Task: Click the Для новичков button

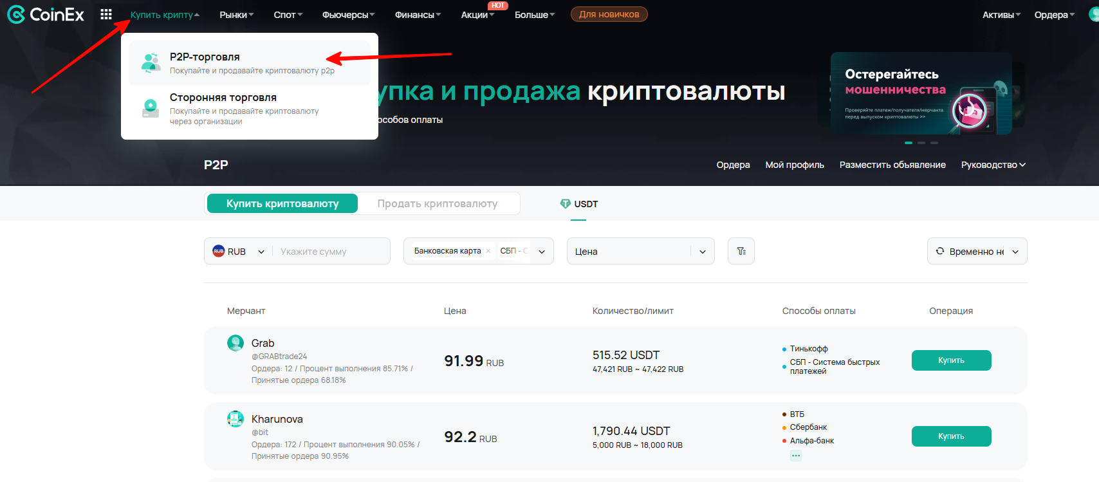Action: [609, 14]
